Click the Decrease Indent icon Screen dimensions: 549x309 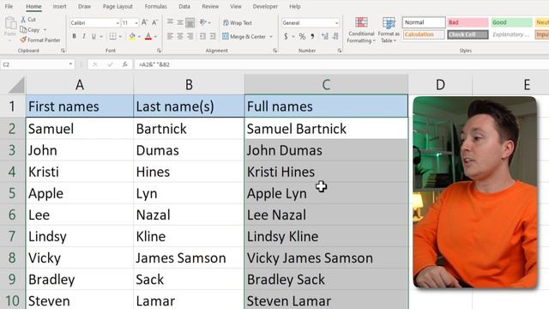coord(202,36)
